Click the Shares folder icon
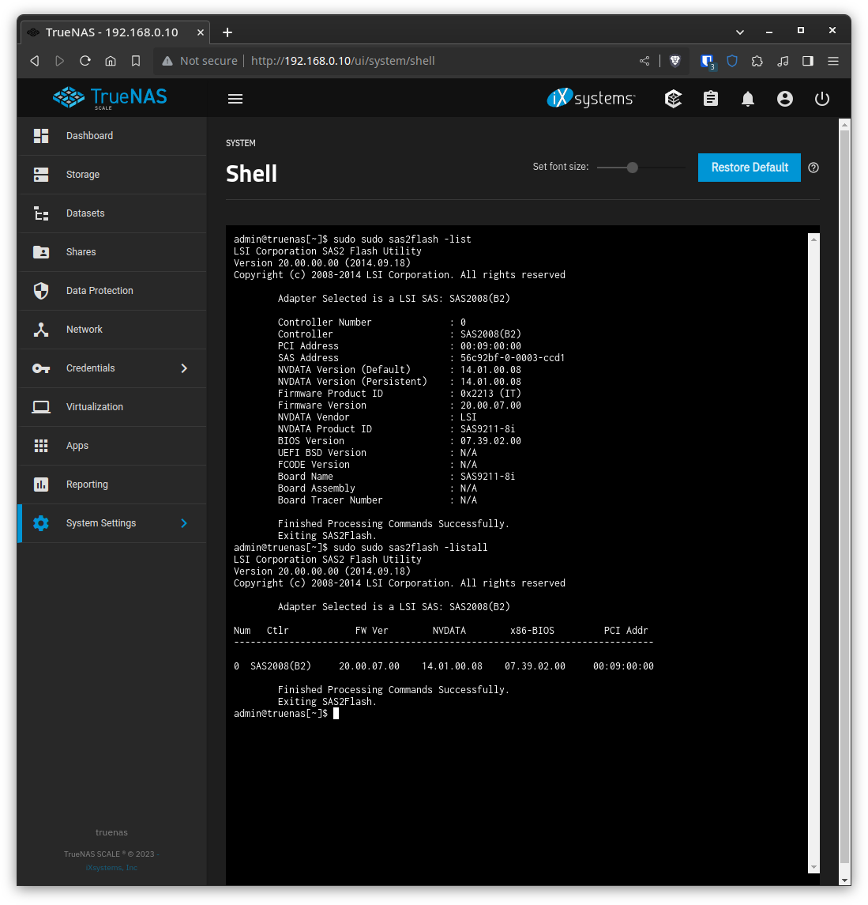 (41, 251)
